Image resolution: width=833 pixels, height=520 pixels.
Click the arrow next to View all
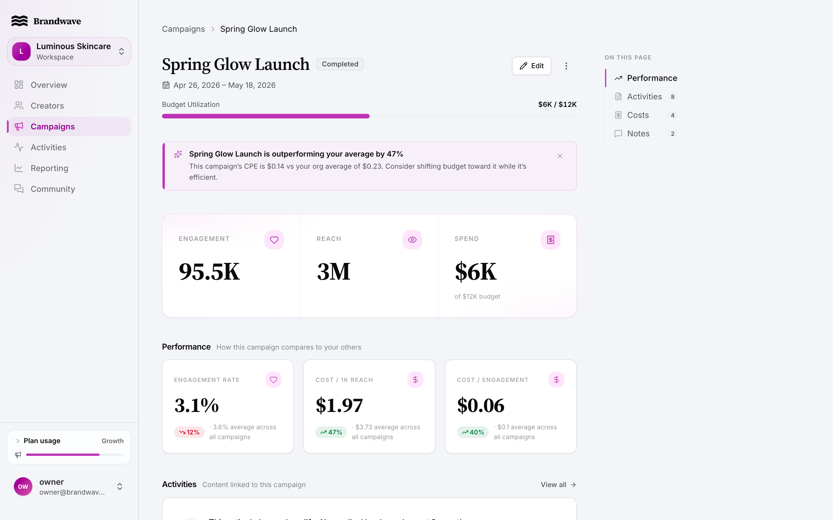(x=573, y=484)
